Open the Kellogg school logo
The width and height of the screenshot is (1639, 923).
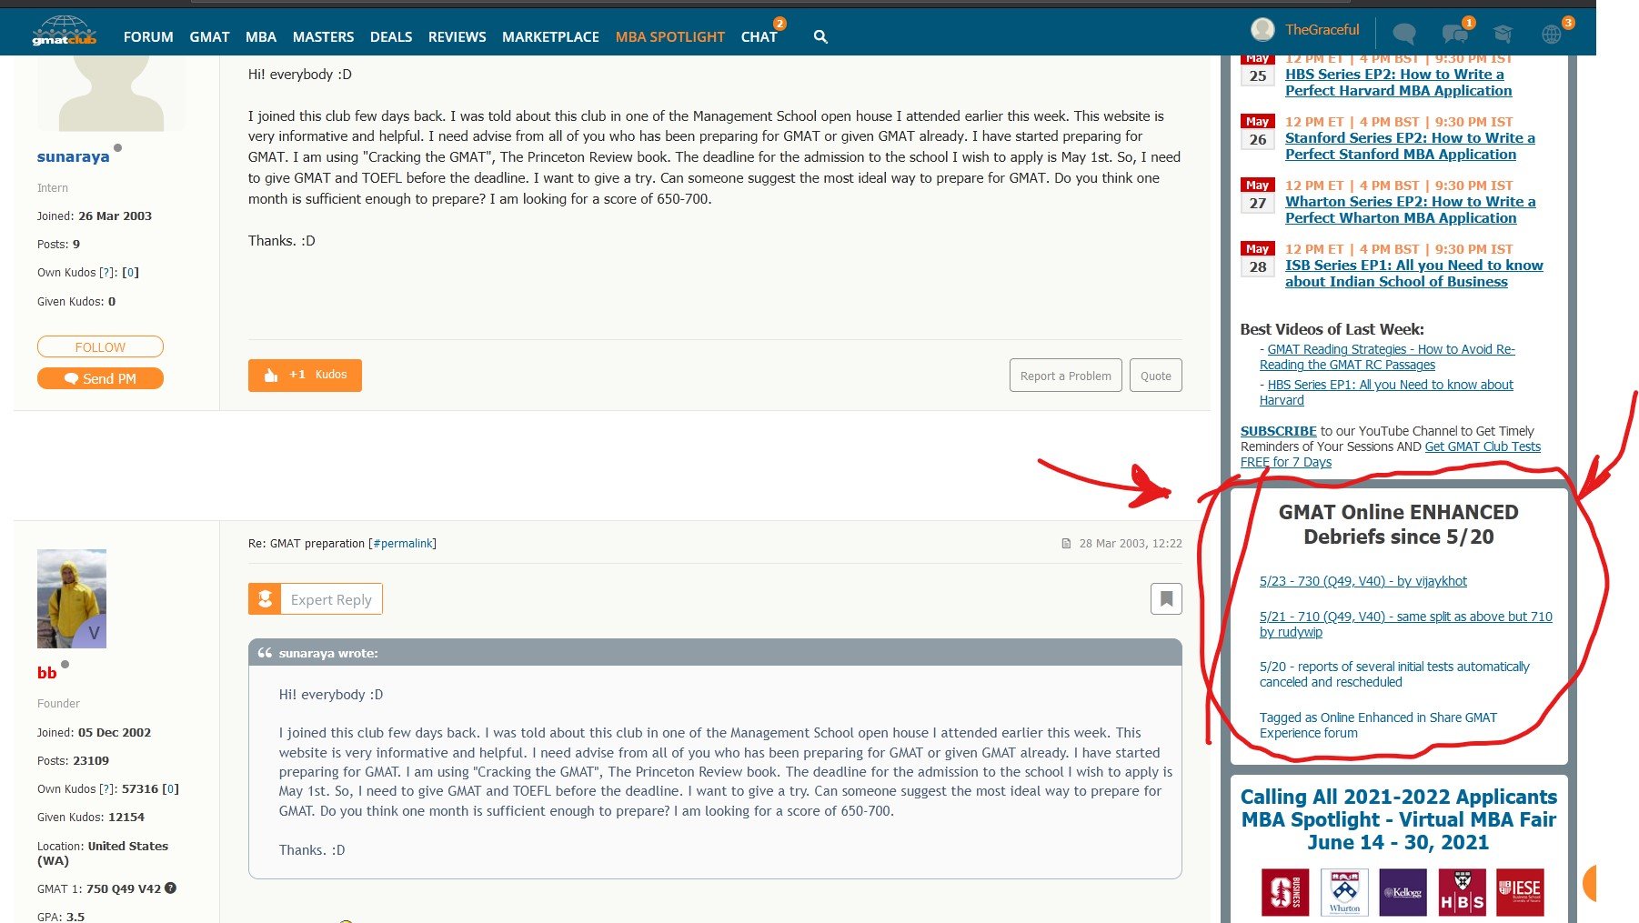(1403, 892)
